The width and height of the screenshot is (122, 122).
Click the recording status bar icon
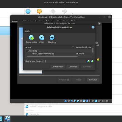coord(87,101)
